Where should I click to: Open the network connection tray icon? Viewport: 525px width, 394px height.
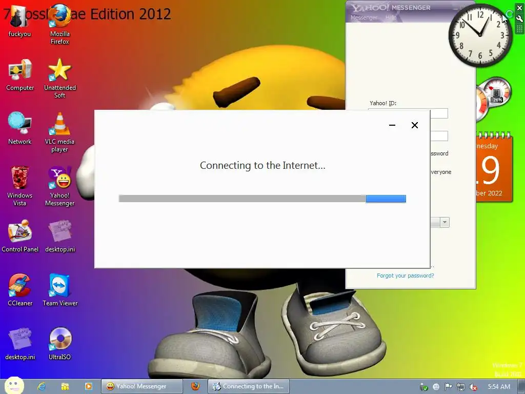click(x=461, y=387)
